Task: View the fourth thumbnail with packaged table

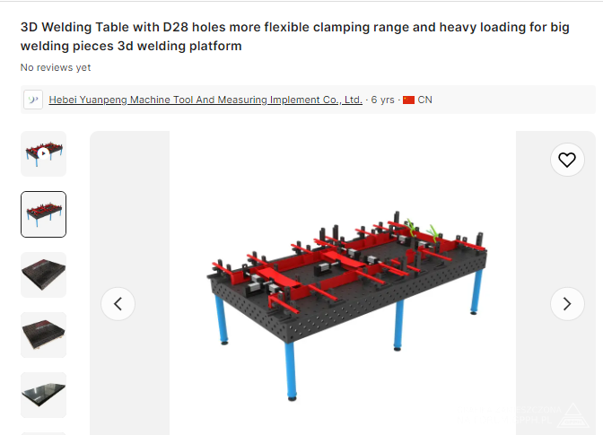Action: pos(43,335)
